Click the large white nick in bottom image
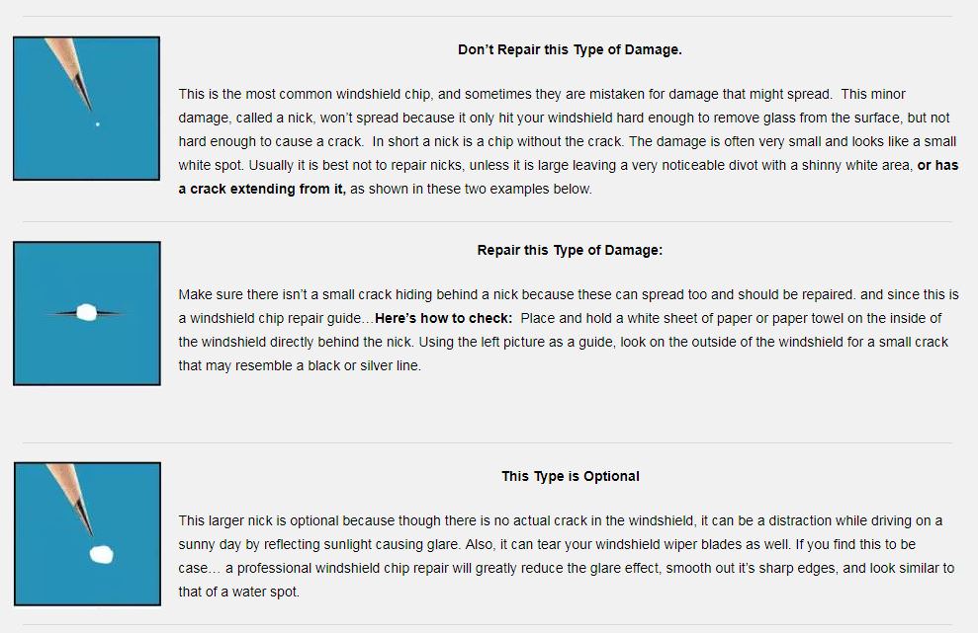 point(102,555)
